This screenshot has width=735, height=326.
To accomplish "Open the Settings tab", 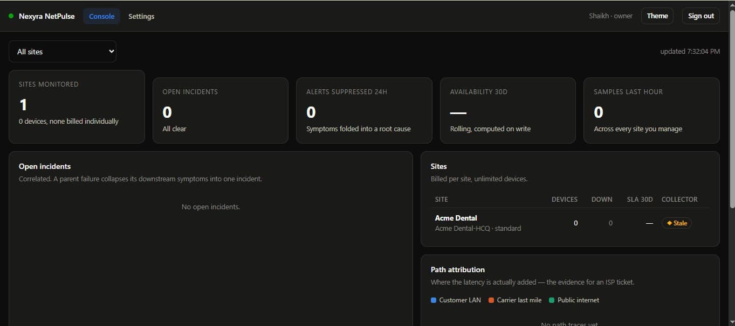I will pyautogui.click(x=141, y=16).
